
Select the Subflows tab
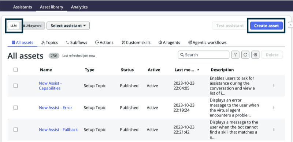click(x=77, y=42)
